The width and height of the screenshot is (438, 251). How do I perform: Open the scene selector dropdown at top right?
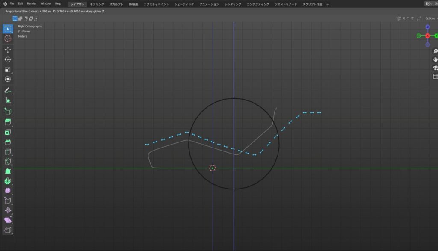point(431,3)
